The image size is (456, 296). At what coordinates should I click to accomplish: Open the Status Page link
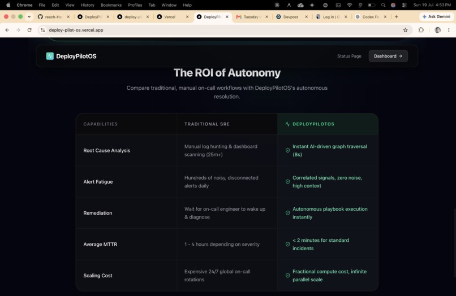[x=349, y=56]
